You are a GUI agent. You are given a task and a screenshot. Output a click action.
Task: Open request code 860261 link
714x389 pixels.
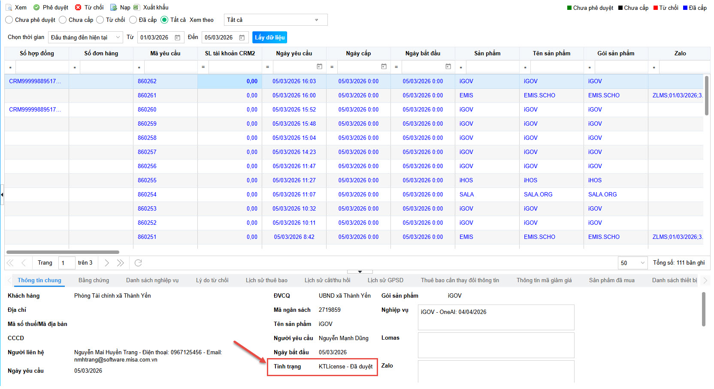pyautogui.click(x=147, y=95)
